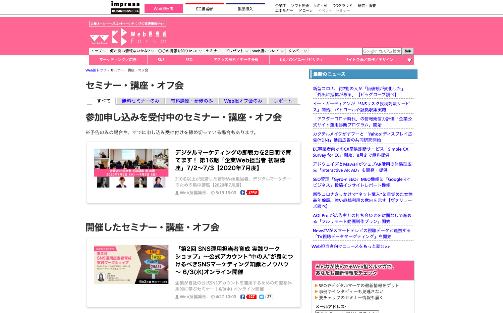The image size is (503, 313).
Task: Open the 第16期 企業Web担当者 初級講座 title
Action: [x=233, y=160]
